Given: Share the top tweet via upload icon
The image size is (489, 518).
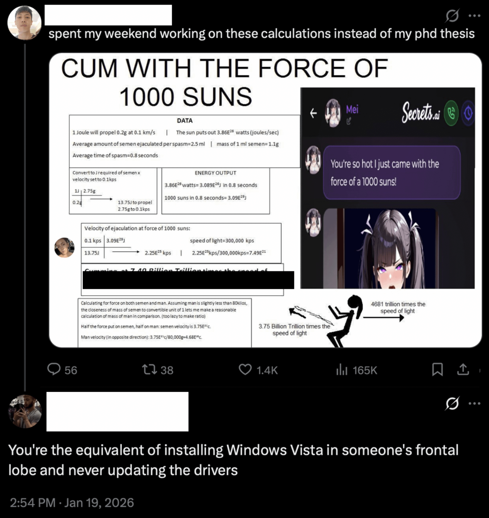Looking at the screenshot, I should [463, 370].
